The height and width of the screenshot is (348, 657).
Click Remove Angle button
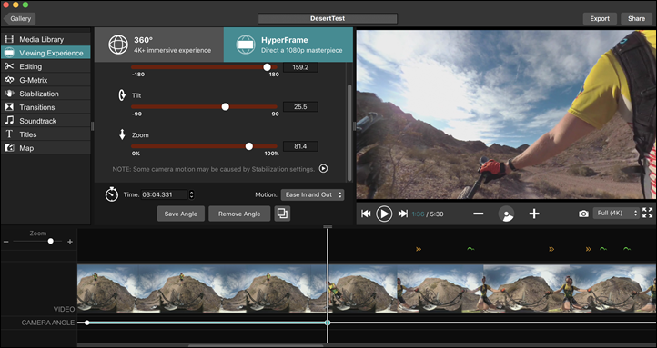click(239, 214)
